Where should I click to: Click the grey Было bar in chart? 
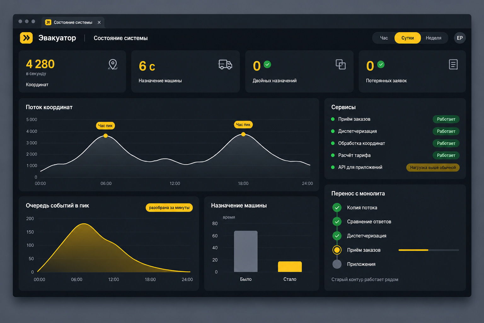point(246,251)
